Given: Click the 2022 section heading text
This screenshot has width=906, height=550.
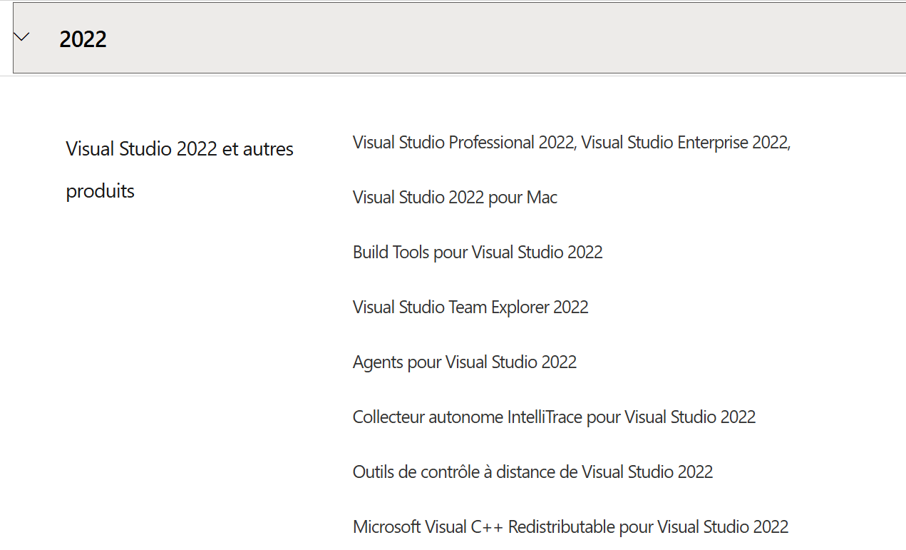Looking at the screenshot, I should 83,39.
